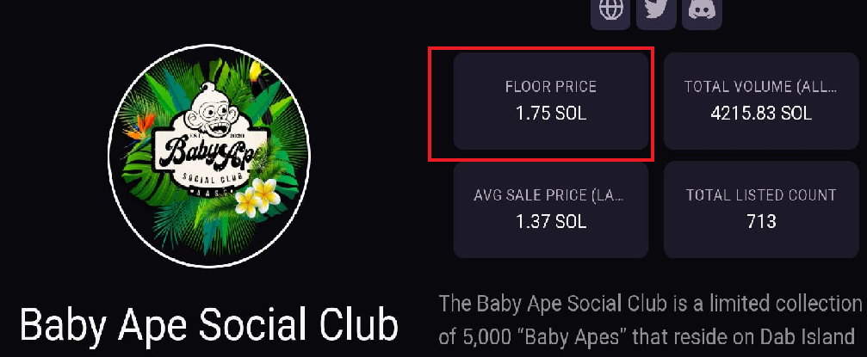This screenshot has height=357, width=867.
Task: Select the Total Listed Count card
Action: 761,209
